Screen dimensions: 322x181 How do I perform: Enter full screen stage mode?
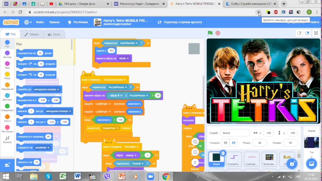click(x=316, y=33)
